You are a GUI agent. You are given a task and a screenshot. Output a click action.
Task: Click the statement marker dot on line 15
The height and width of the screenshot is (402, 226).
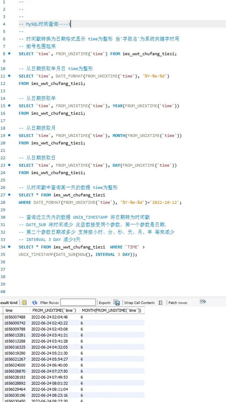click(x=9, y=106)
